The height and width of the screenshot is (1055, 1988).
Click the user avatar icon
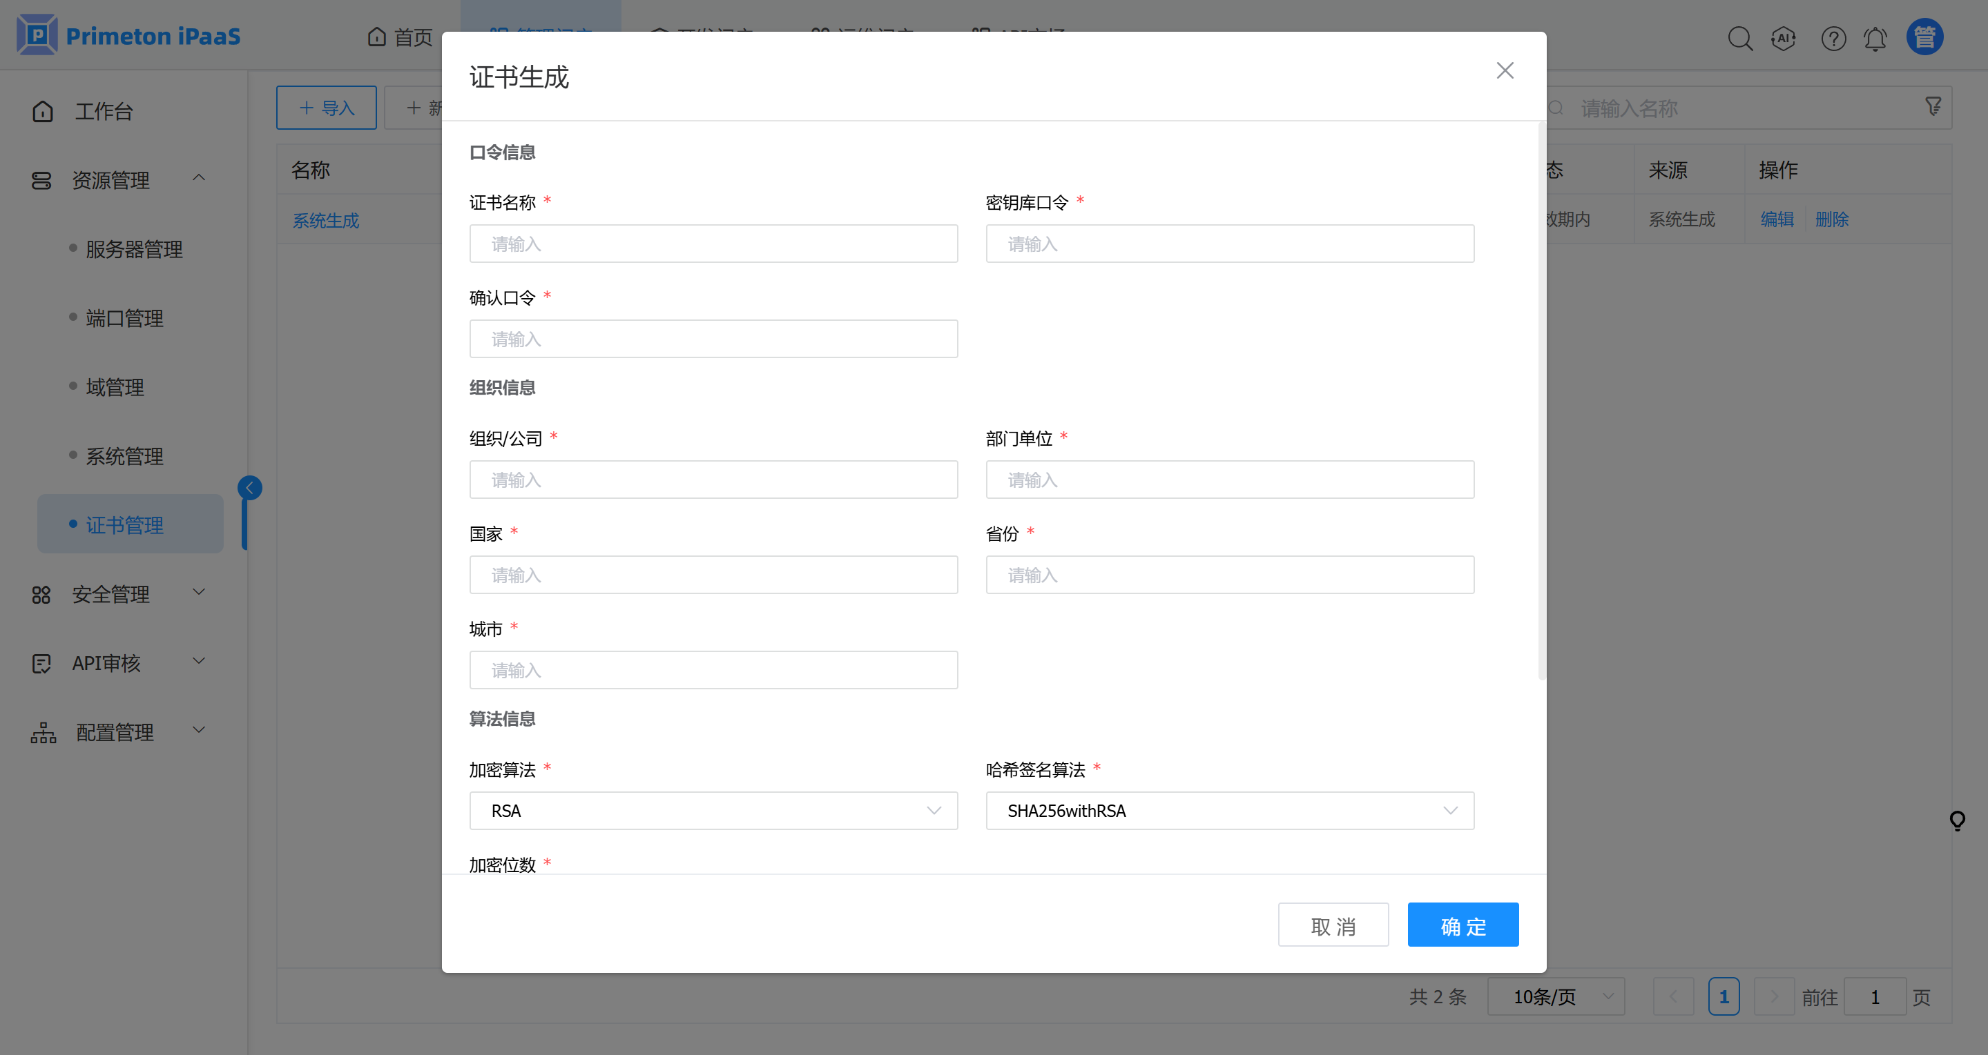tap(1924, 37)
